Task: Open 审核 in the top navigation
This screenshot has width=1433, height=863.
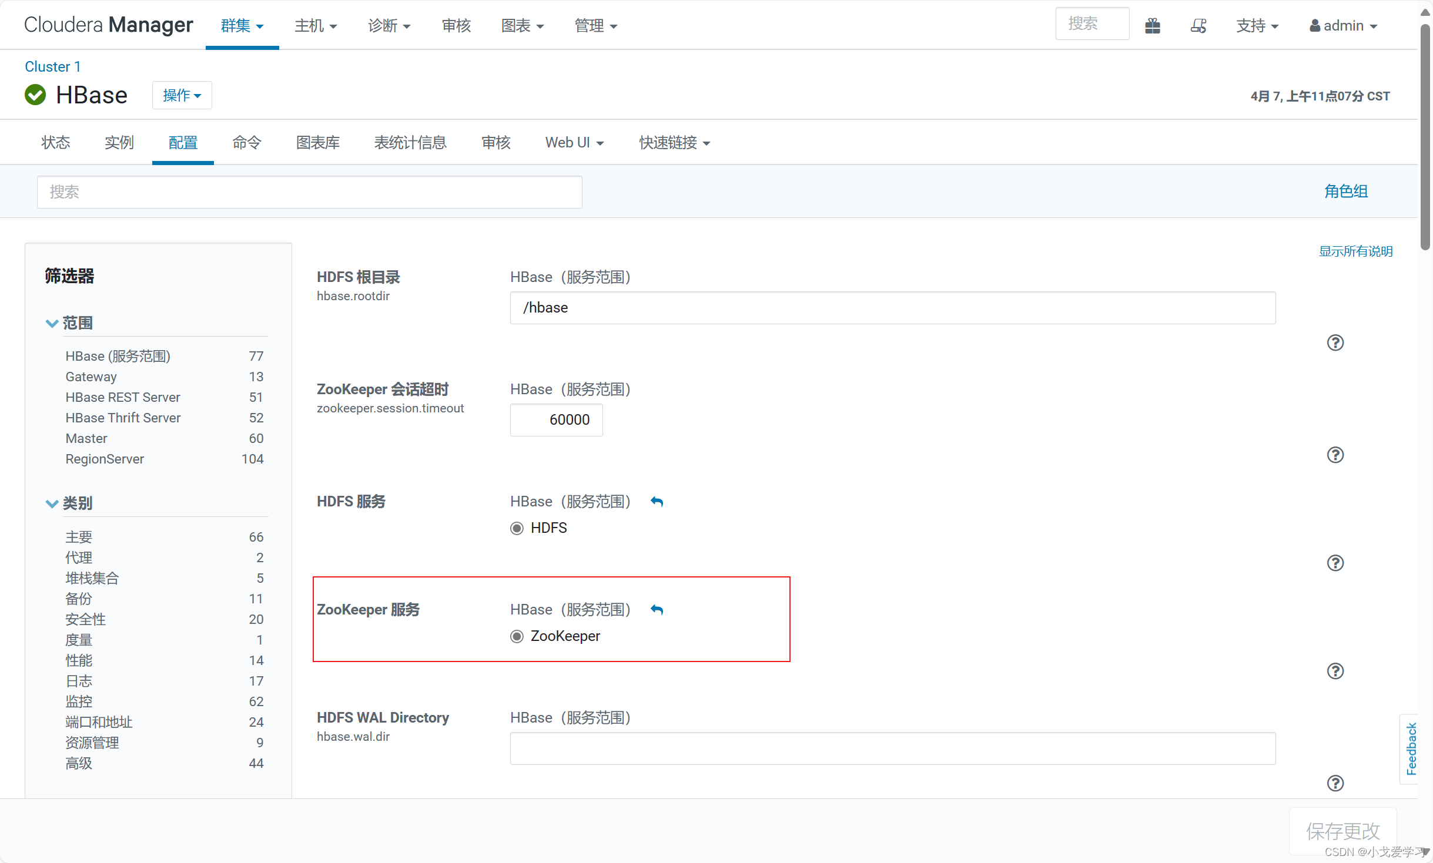Action: pos(457,26)
